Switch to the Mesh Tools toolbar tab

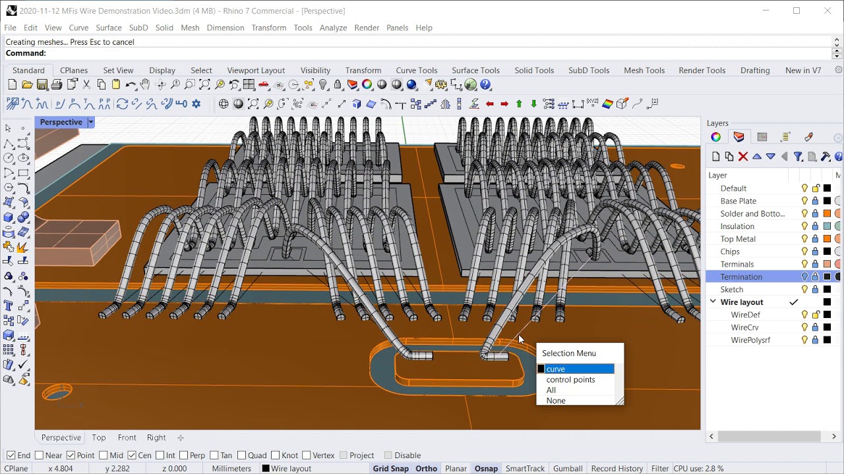pyautogui.click(x=644, y=70)
